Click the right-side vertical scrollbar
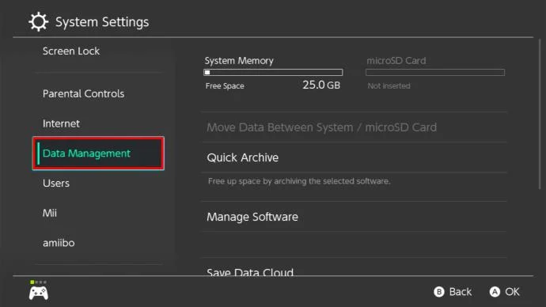546x307 pixels. (x=540, y=114)
